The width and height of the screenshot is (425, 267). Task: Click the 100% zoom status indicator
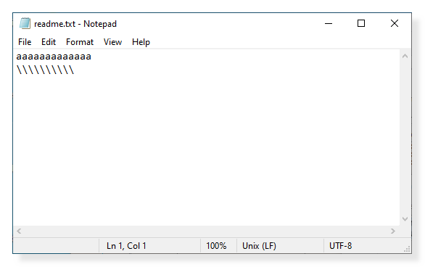[216, 246]
